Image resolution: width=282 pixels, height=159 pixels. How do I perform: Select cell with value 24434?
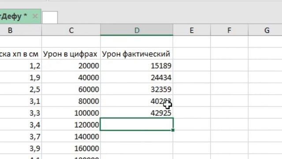click(137, 77)
